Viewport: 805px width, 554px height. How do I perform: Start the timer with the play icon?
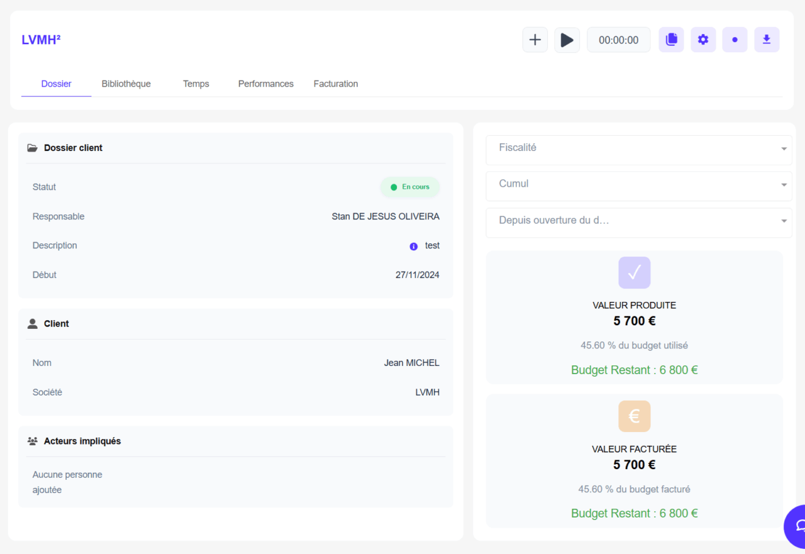coord(567,39)
